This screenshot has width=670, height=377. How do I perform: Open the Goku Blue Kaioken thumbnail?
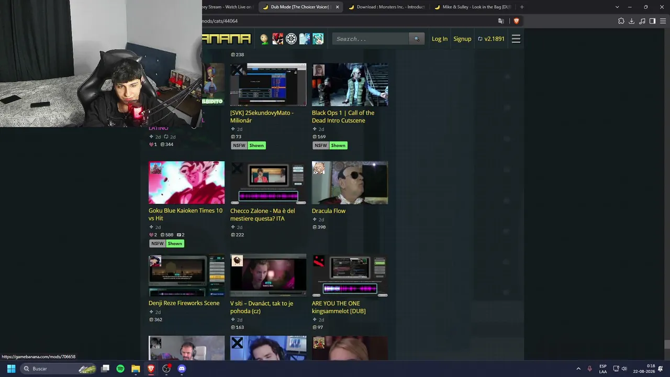[x=187, y=183]
